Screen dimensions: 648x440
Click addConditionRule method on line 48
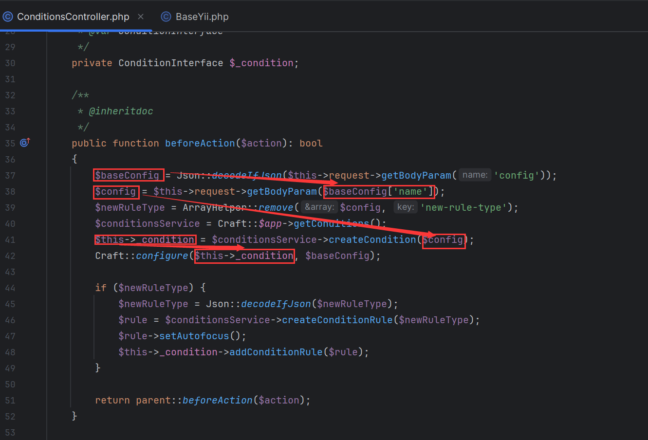point(276,352)
